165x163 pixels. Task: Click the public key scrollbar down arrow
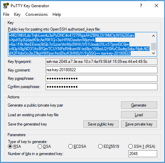click(153, 53)
